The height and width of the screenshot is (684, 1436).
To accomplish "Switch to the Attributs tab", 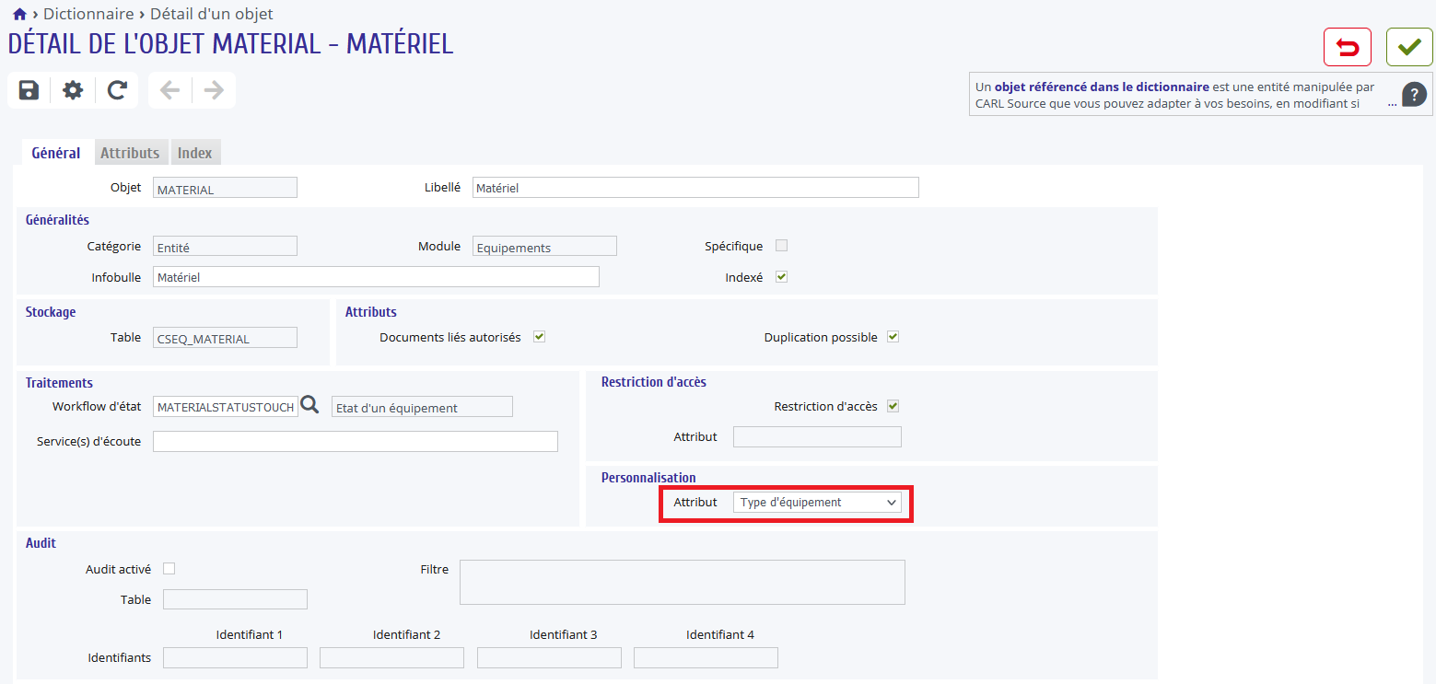I will [x=130, y=153].
